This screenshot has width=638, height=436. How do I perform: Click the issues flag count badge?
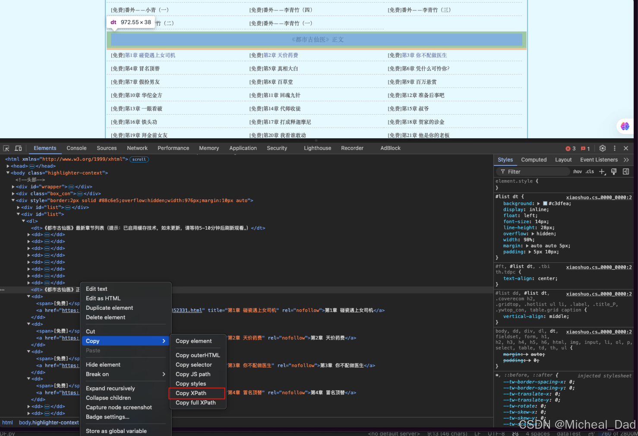[x=585, y=149]
